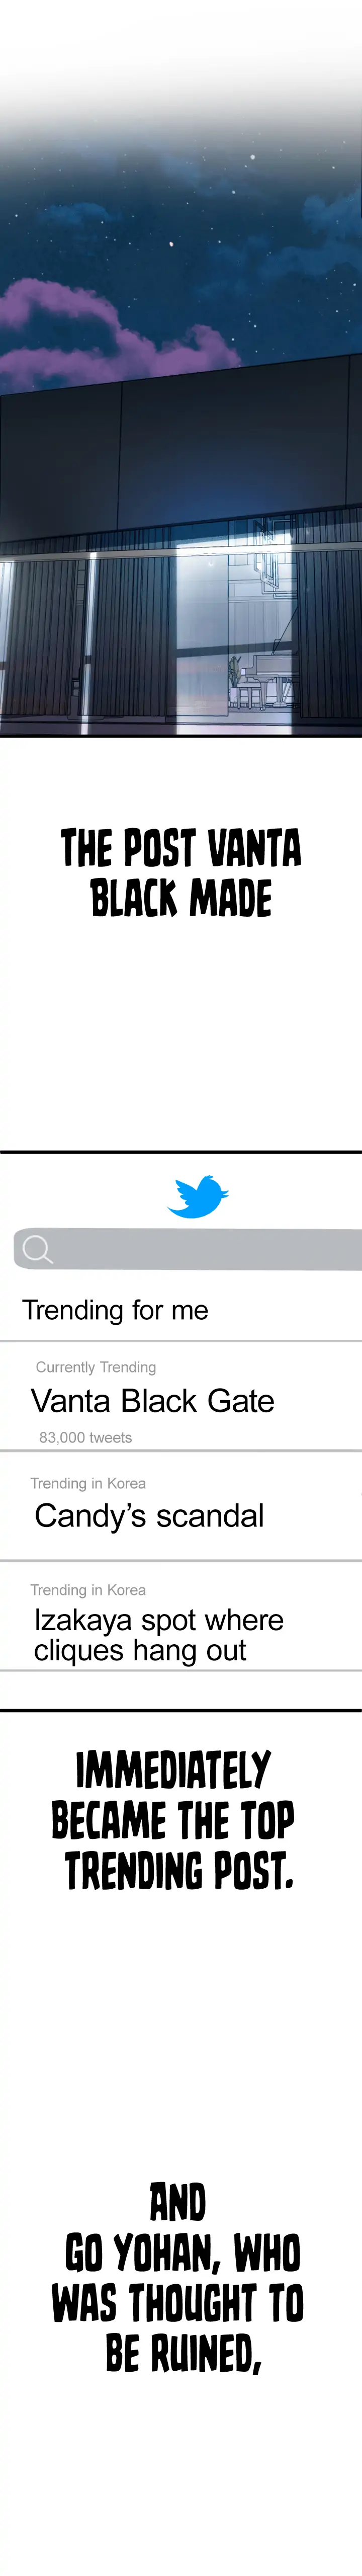The width and height of the screenshot is (362, 2576).
Task: Click "Trending in Korea" above Candy's scandal
Action: (x=88, y=1483)
